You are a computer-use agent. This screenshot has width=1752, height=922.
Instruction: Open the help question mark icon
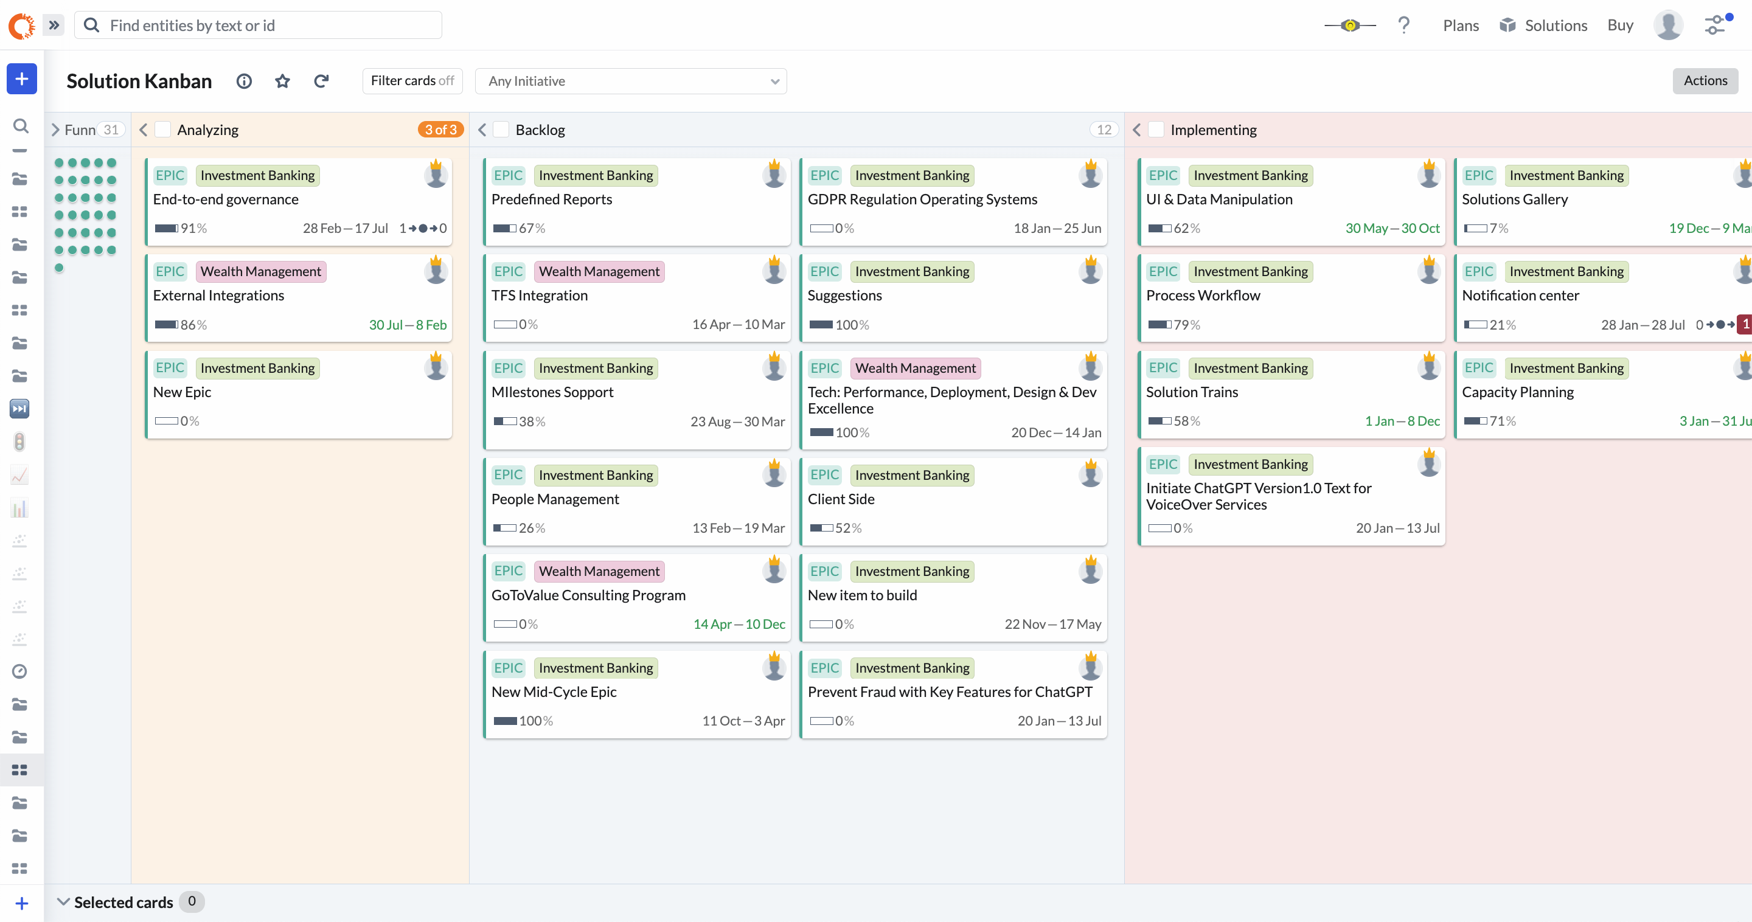coord(1404,25)
